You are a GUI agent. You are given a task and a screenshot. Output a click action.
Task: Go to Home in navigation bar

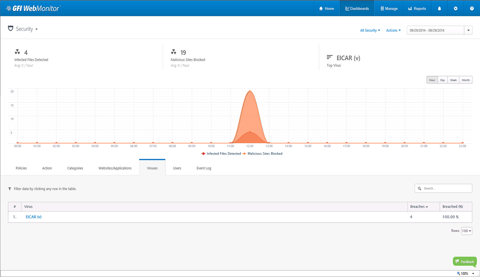326,8
